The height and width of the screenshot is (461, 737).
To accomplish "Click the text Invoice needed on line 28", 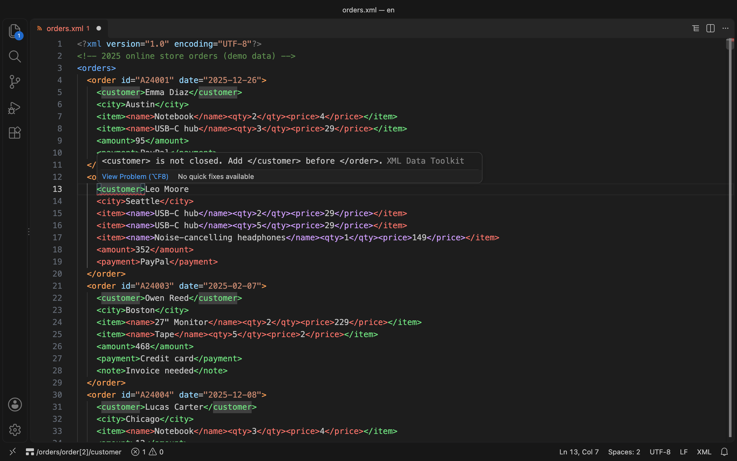I will tap(159, 371).
